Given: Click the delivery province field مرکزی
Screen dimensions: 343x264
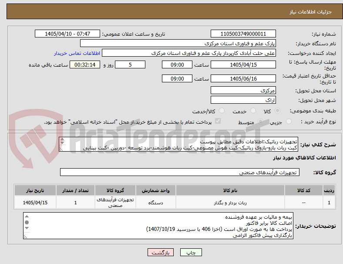Looking at the screenshot, I should 243,90.
